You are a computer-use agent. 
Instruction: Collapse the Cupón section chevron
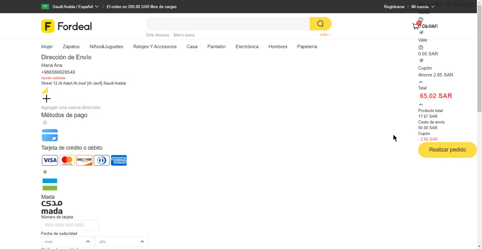pos(421,82)
